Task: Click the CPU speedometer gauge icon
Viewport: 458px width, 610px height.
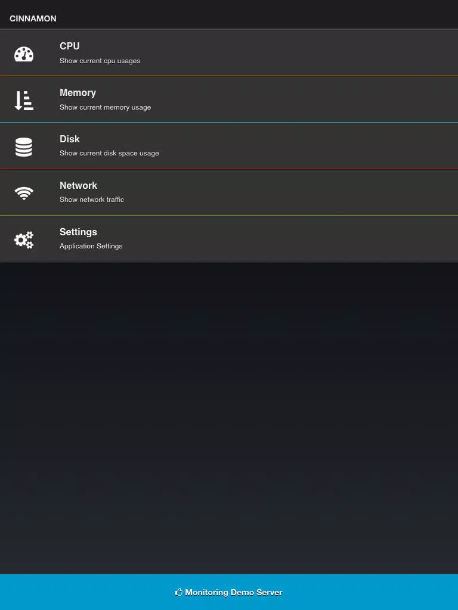Action: [24, 54]
